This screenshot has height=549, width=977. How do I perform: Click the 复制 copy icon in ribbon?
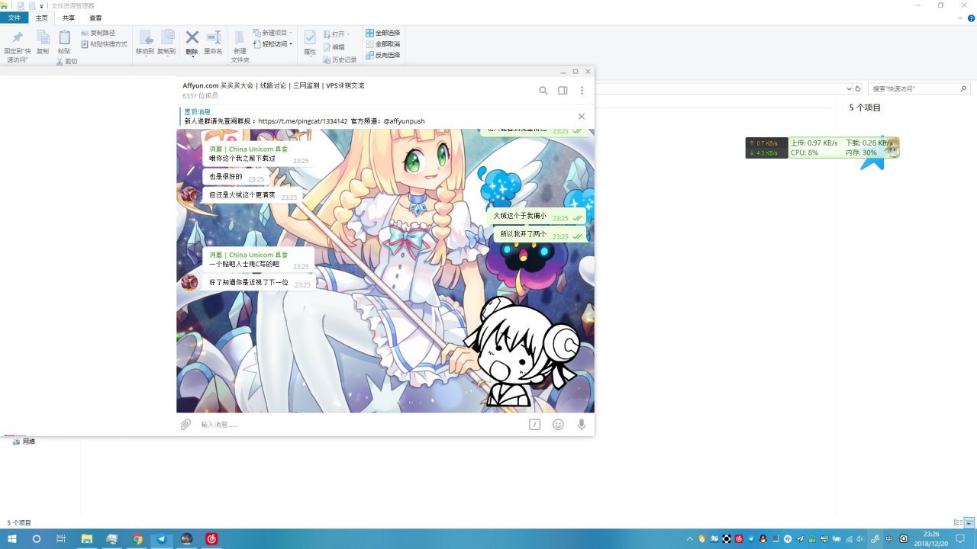(x=43, y=37)
